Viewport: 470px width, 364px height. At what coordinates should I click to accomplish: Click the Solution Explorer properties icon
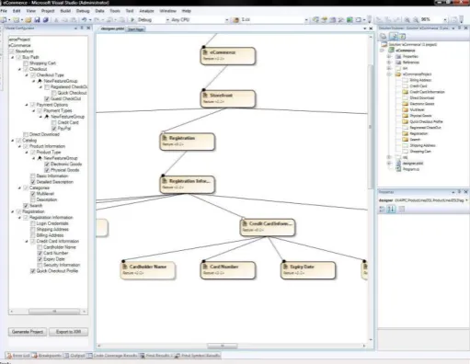(x=384, y=37)
